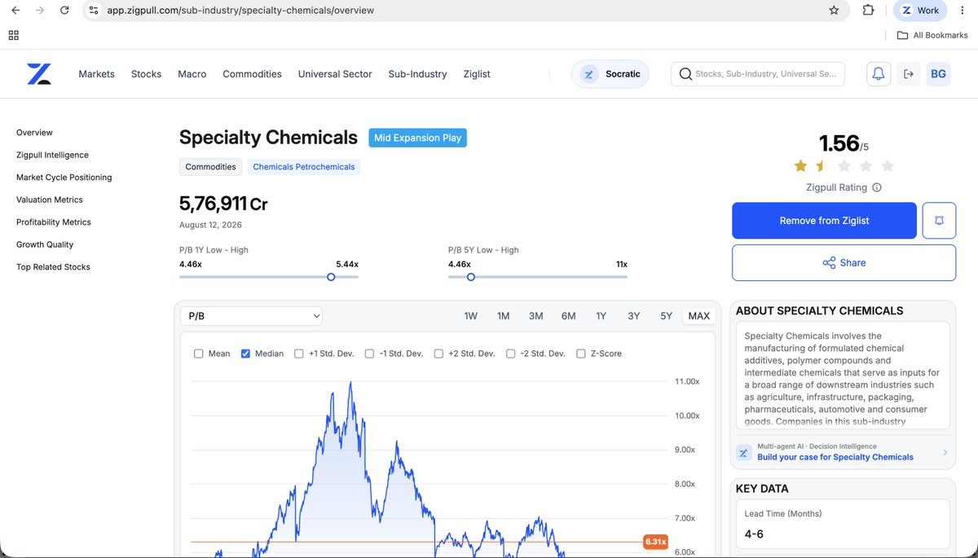Jump to Growth Quality section
Viewport: 978px width, 558px height.
coord(45,244)
